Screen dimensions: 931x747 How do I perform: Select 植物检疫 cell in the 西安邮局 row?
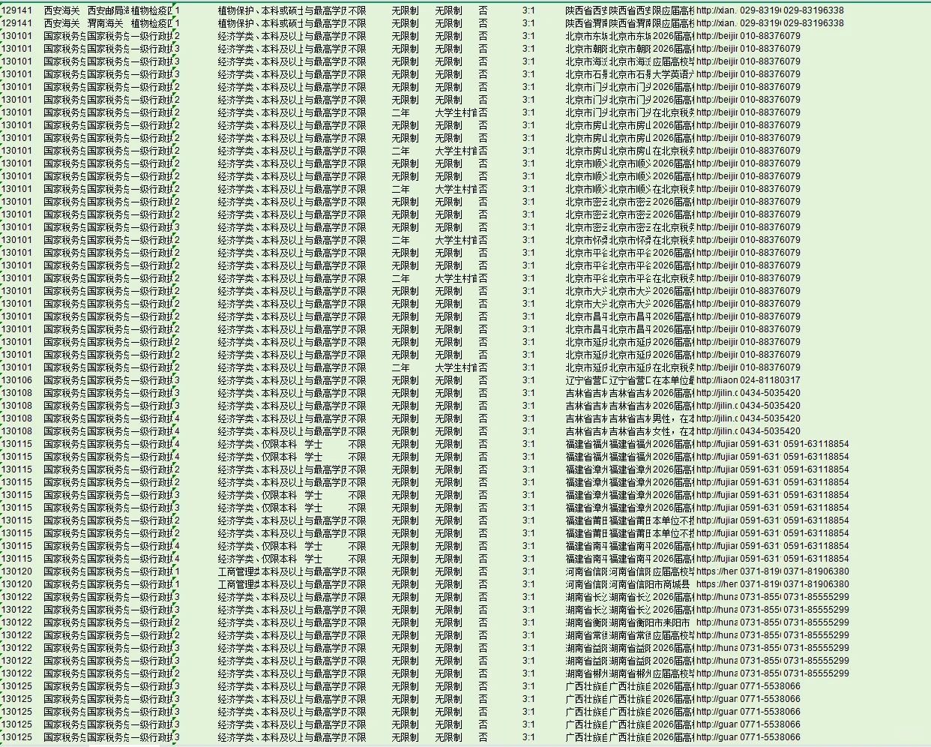(x=152, y=10)
